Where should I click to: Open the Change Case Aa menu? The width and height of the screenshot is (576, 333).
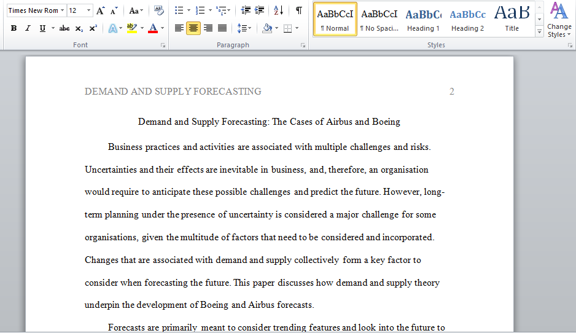click(x=136, y=10)
